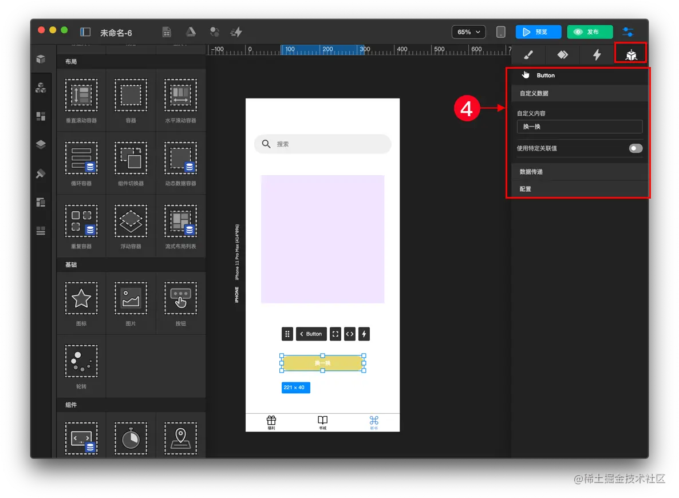The width and height of the screenshot is (679, 498).
Task: Select the stopwatch timer component
Action: 131,438
